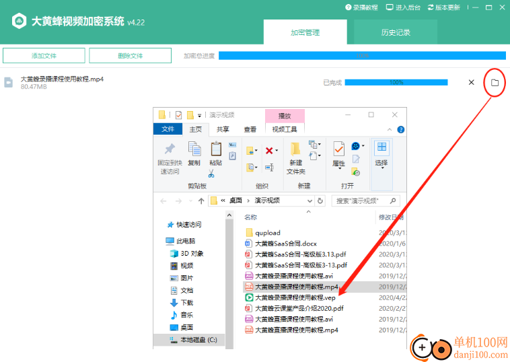510x362 pixels.
Task: Select the 共享 ribbon tab in Explorer
Action: pos(223,129)
